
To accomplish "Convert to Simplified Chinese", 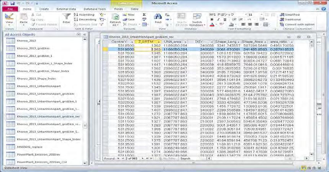I will point(290,15).
